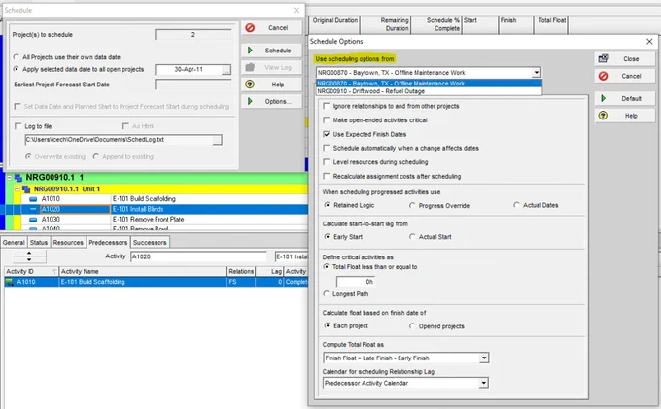
Task: Click the green arrow icon beside Options...
Action: (x=250, y=101)
